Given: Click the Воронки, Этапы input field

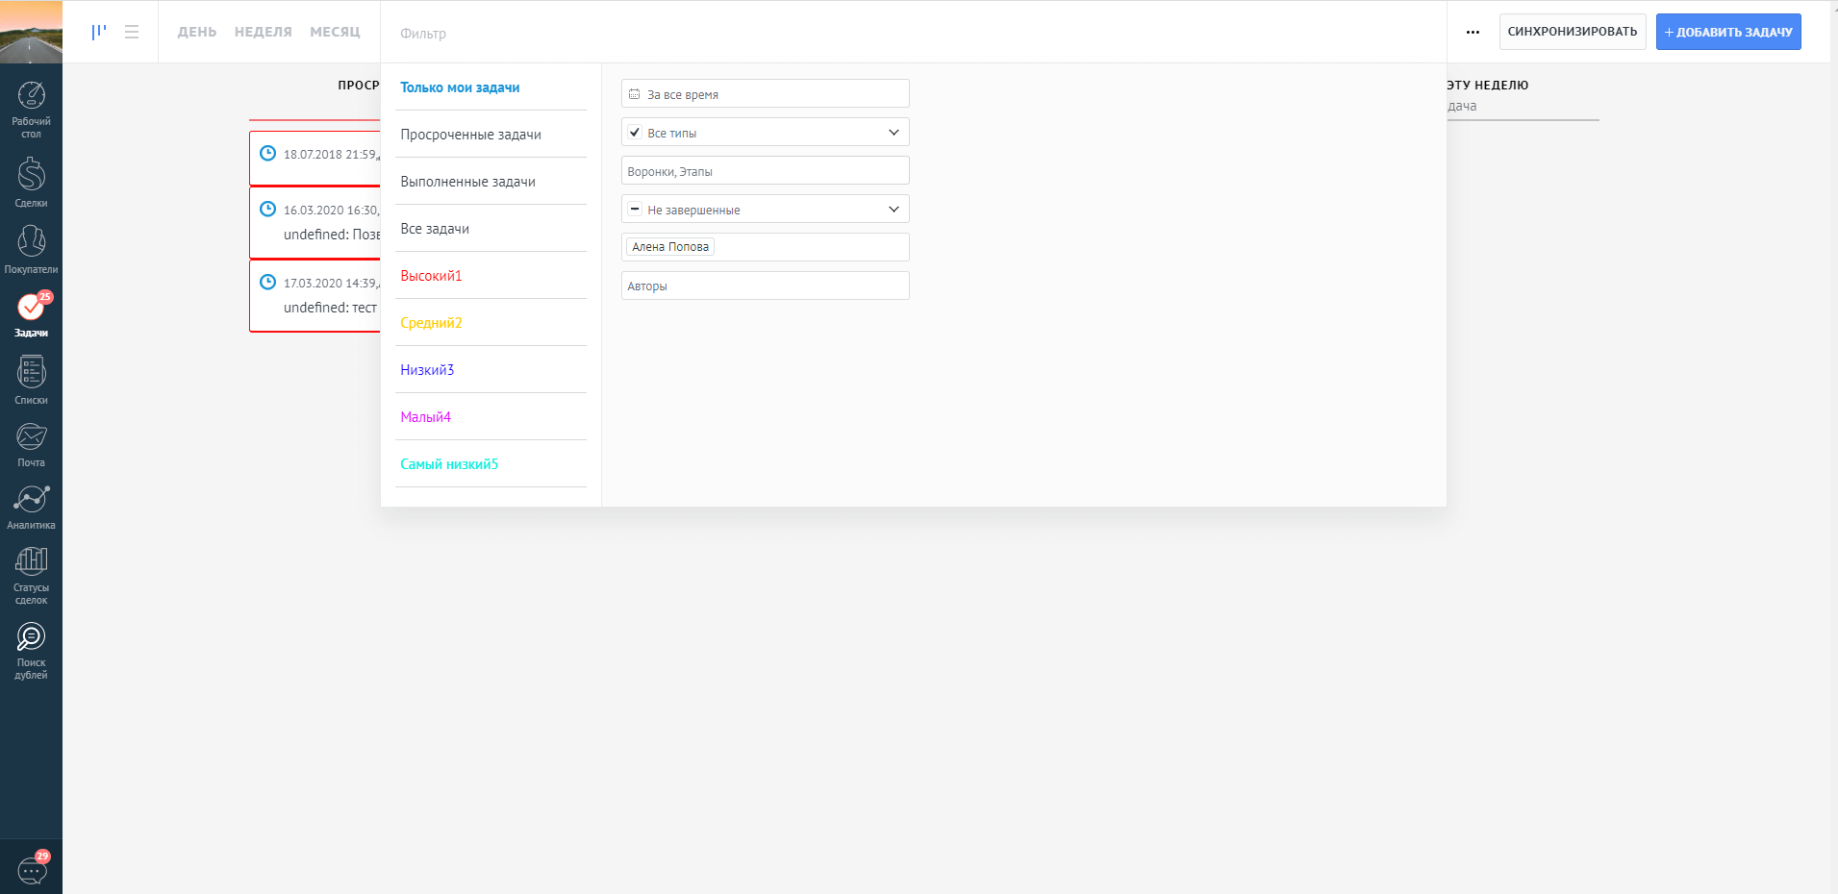Looking at the screenshot, I should point(765,171).
